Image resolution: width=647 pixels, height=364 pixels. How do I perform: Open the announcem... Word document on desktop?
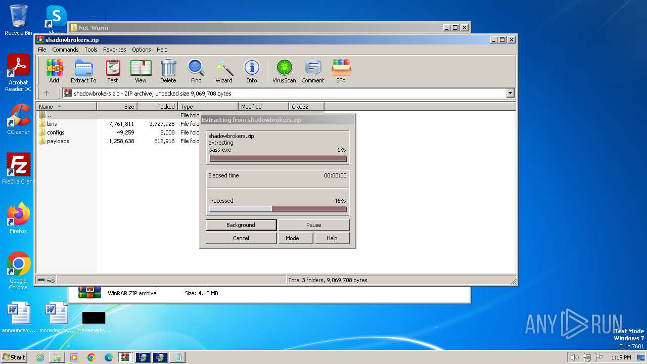coord(19,317)
